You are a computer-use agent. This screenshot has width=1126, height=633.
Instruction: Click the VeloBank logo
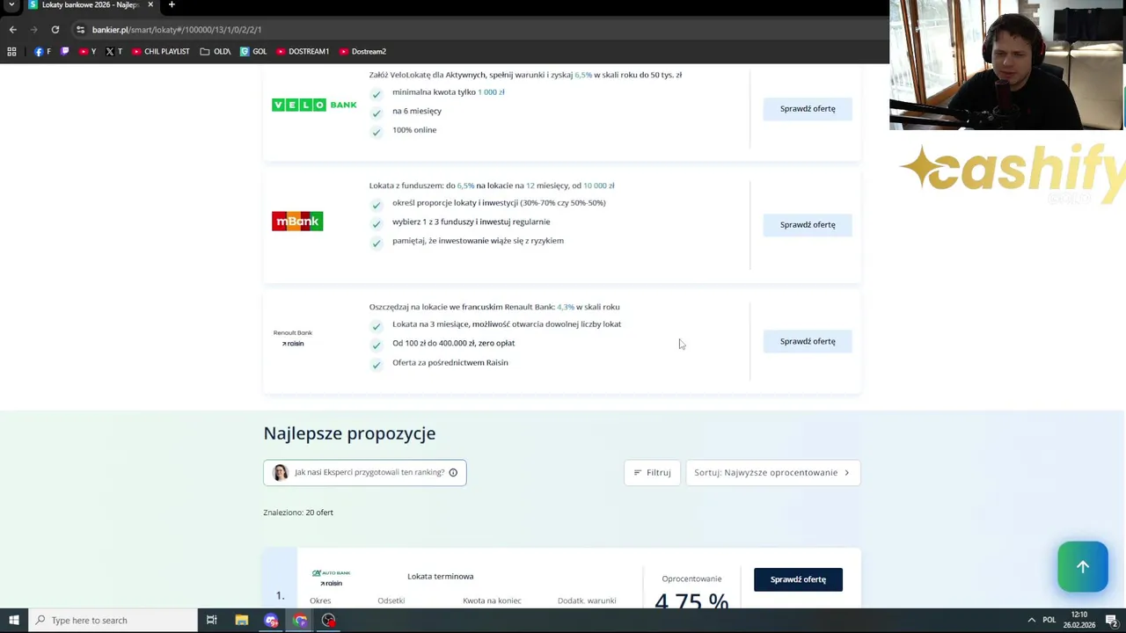[314, 105]
